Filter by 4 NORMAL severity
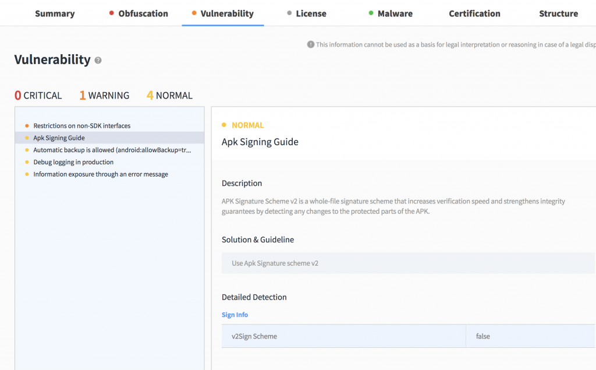596x370 pixels. point(169,95)
